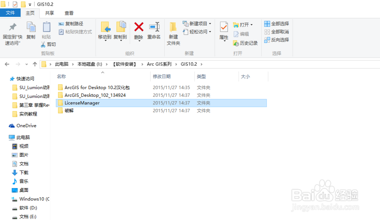This screenshot has height=220, width=380.
Task: Switch to the Home (主页) tab
Action: point(30,13)
